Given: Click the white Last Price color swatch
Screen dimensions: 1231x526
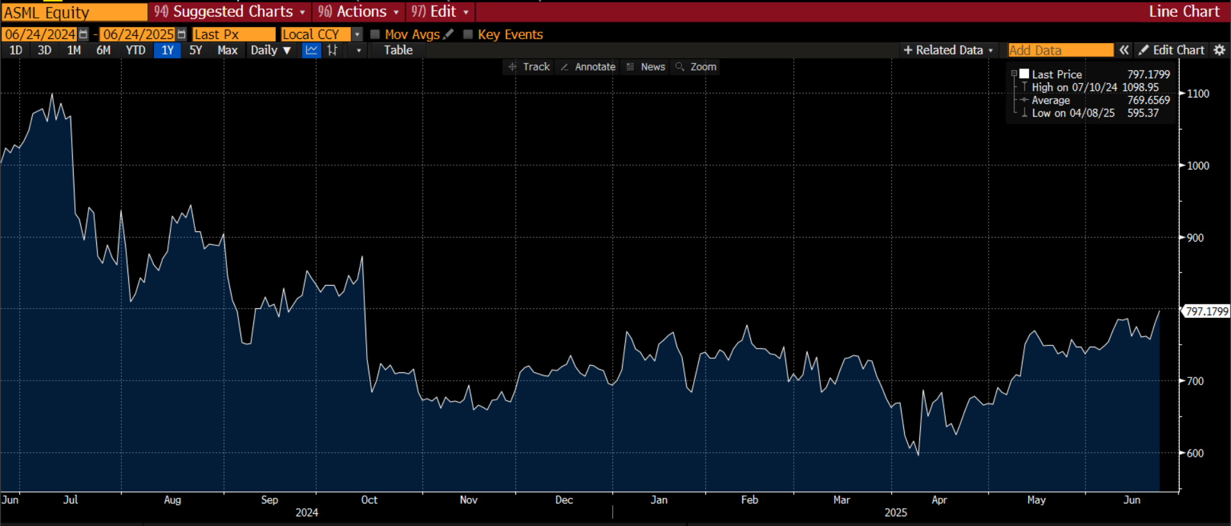Looking at the screenshot, I should (1025, 74).
